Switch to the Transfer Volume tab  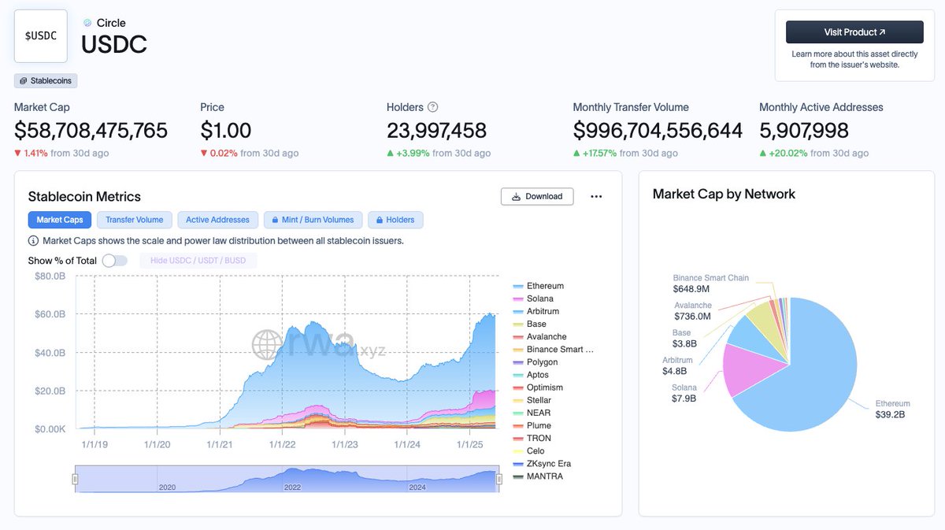[135, 220]
